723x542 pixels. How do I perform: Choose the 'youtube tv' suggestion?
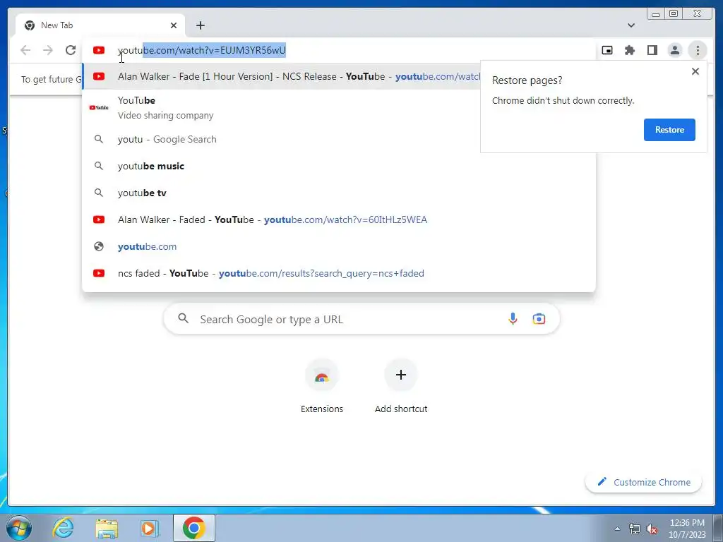(339, 193)
